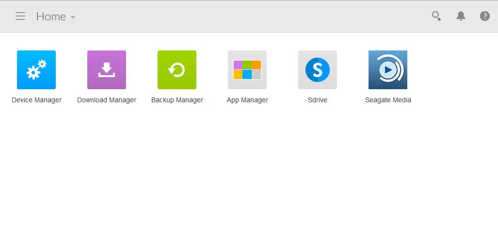The width and height of the screenshot is (498, 240).
Task: Open the hamburger navigation menu
Action: pos(20,16)
